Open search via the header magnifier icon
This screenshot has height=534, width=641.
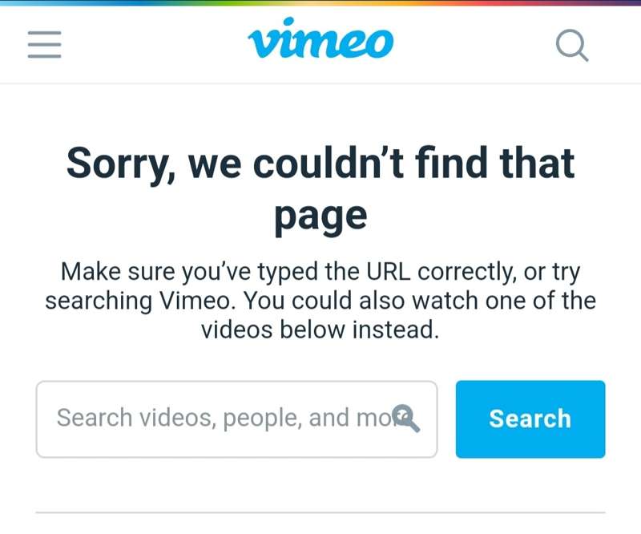[572, 45]
